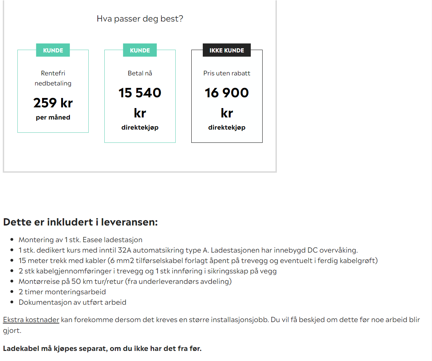Click the 16 900 kr price text
The width and height of the screenshot is (432, 361).
click(227, 103)
